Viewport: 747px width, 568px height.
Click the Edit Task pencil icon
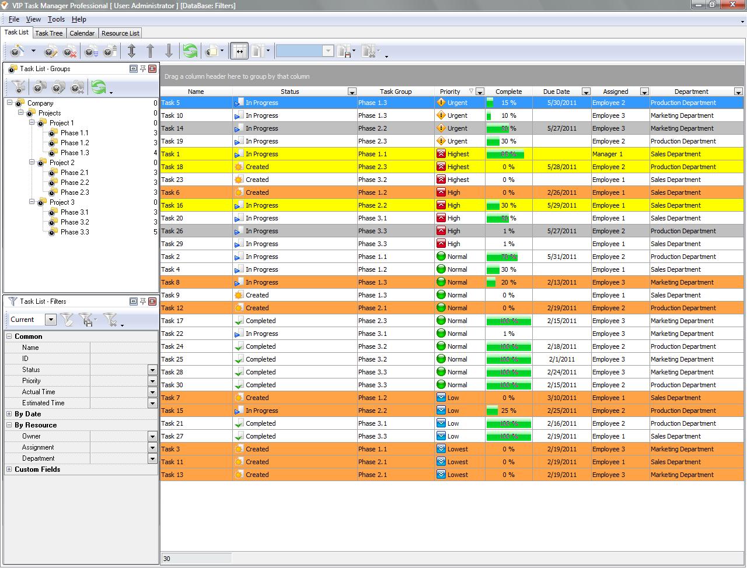click(x=51, y=51)
